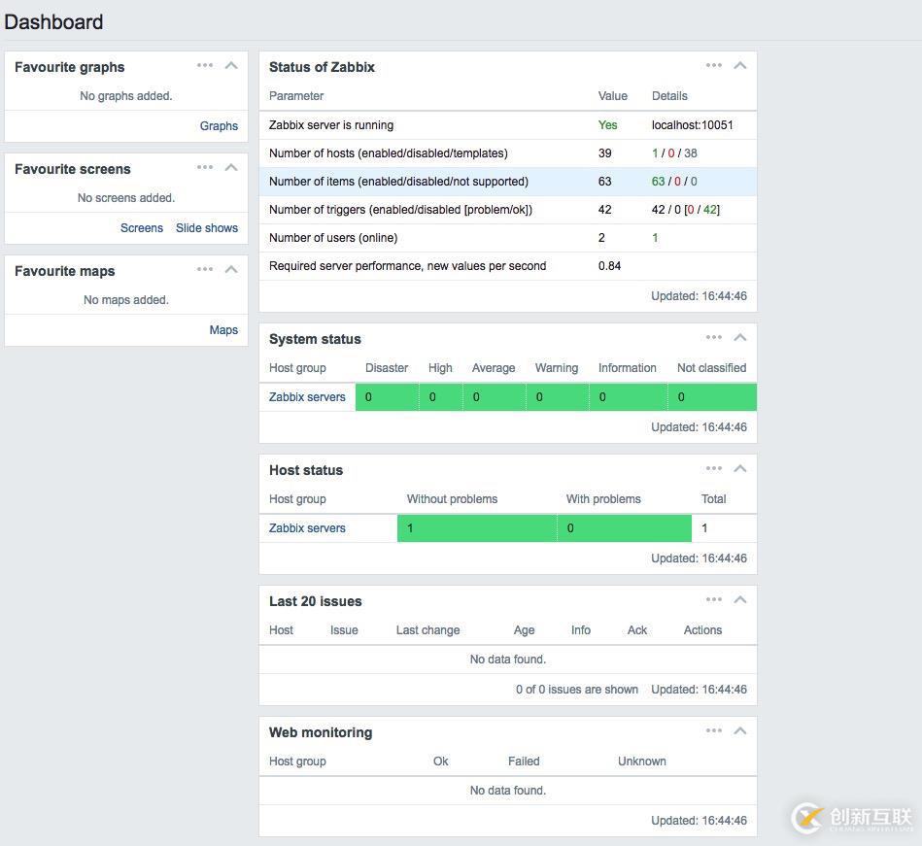This screenshot has height=846, width=922.
Task: Open the Favourite maps widget menu
Action: click(x=204, y=269)
